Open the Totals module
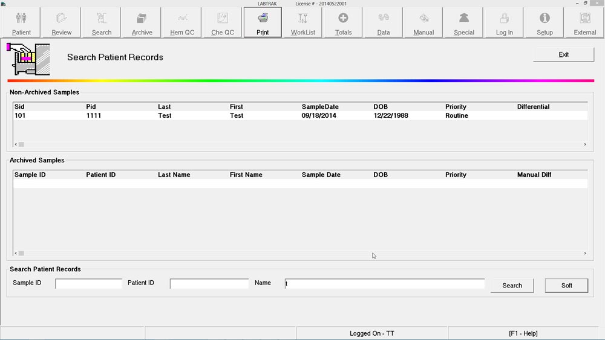The width and height of the screenshot is (605, 340). tap(343, 23)
